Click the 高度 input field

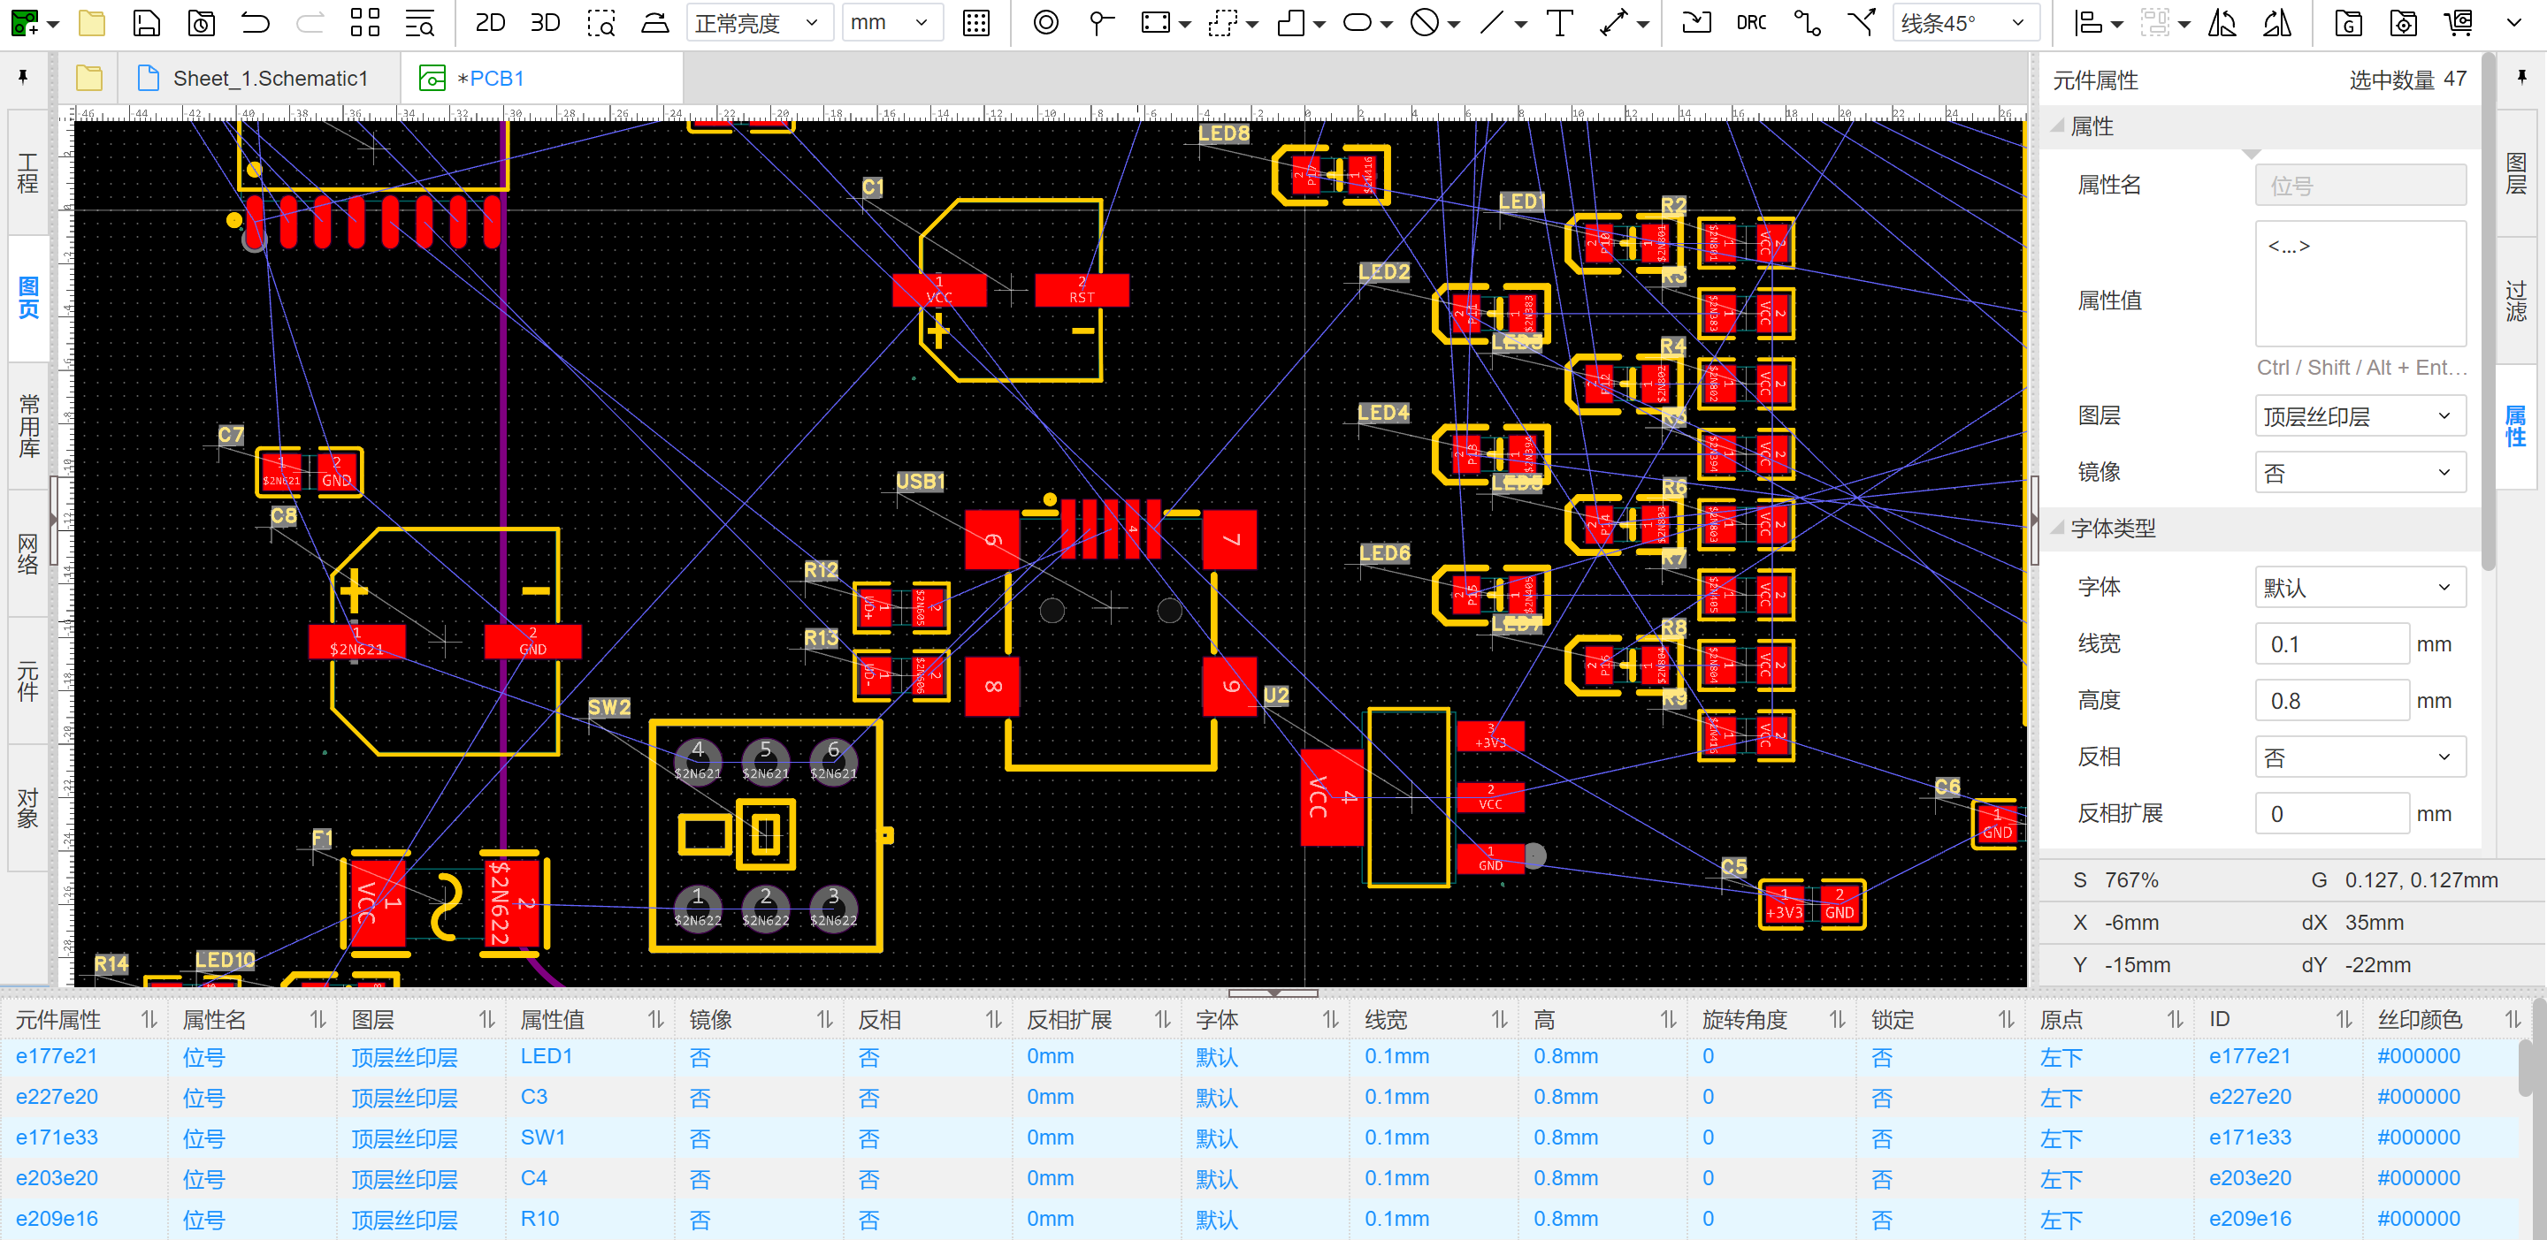(2331, 701)
